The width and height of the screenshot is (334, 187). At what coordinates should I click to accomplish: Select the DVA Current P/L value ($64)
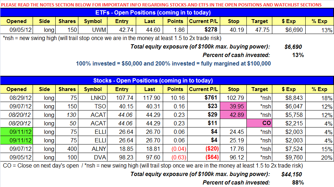212,157
